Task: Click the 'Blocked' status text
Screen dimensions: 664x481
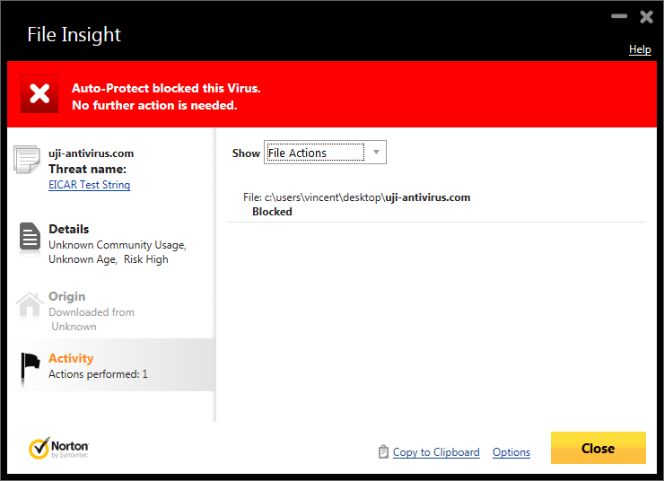Action: pyautogui.click(x=272, y=212)
